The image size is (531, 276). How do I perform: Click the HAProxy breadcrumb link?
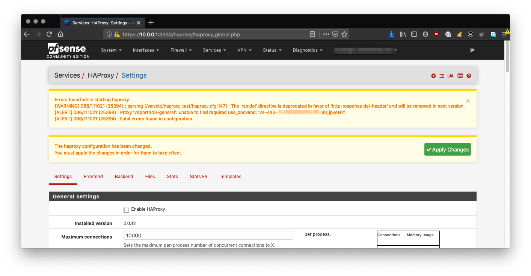(x=101, y=75)
